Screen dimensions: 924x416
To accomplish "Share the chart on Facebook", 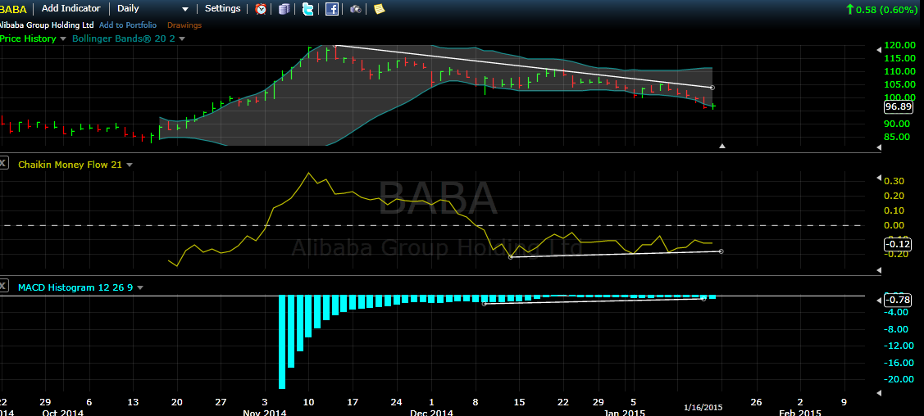I will pyautogui.click(x=332, y=9).
